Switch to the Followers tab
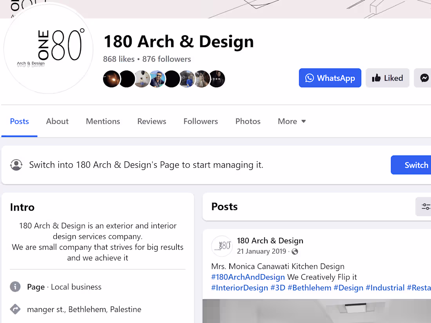 [x=201, y=121]
